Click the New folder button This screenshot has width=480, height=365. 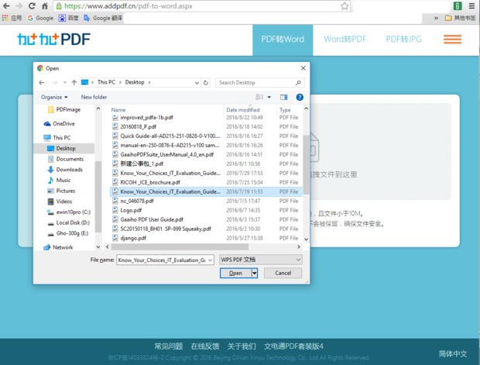click(x=94, y=97)
